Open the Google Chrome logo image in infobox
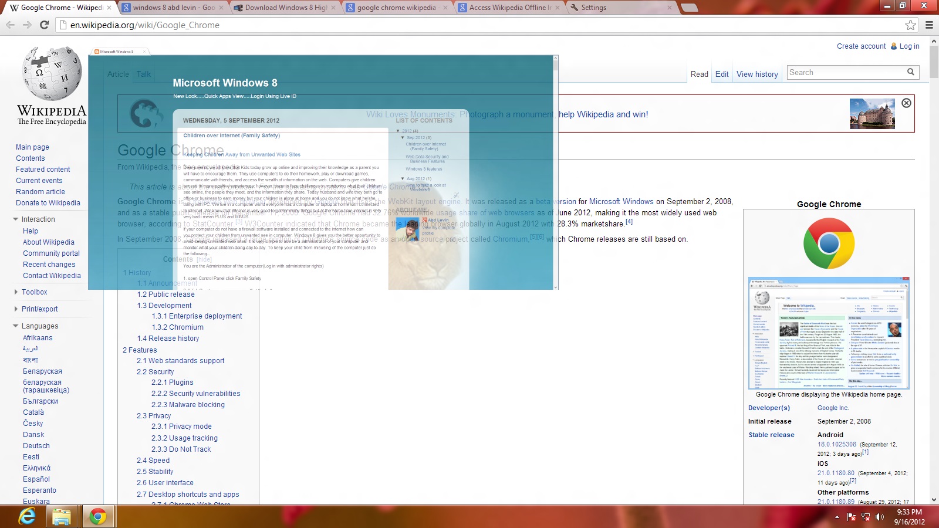Image resolution: width=939 pixels, height=528 pixels. pos(829,243)
